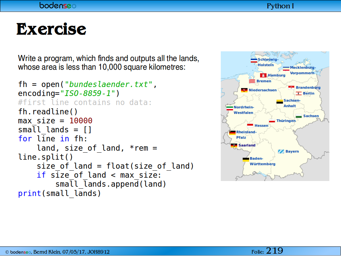Click the Rheinland-Pfalz flag icon
341x256 pixels.
point(232,133)
